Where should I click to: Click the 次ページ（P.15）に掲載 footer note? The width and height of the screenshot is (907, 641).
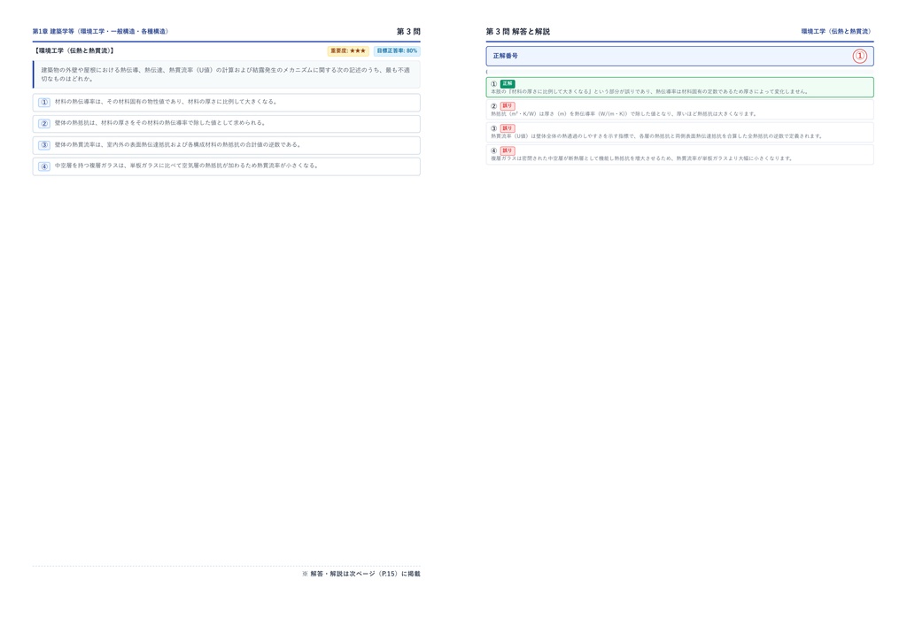click(x=361, y=574)
